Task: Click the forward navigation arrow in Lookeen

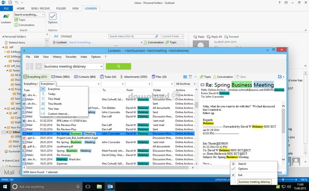Action: (32, 66)
